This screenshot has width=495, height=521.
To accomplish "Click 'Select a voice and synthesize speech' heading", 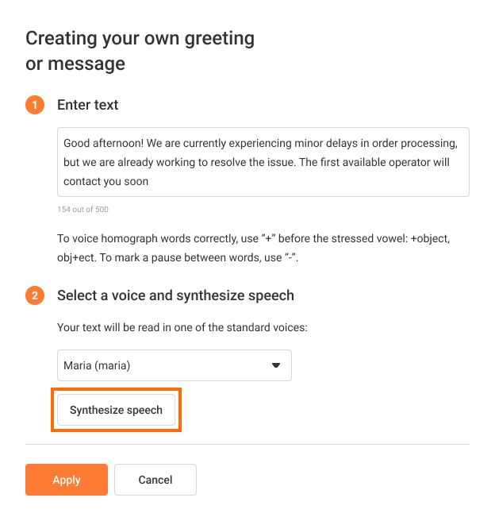I will pyautogui.click(x=175, y=295).
